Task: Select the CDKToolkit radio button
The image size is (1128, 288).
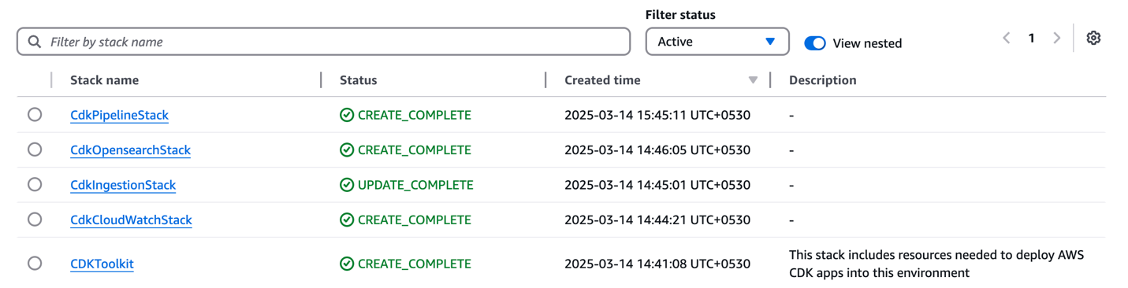Action: pyautogui.click(x=35, y=264)
